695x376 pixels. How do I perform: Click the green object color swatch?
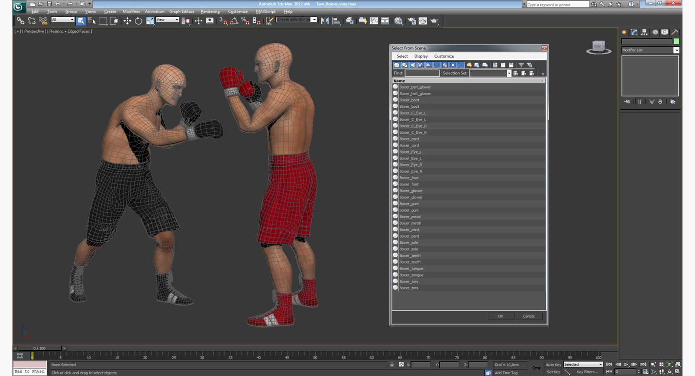[x=676, y=41]
